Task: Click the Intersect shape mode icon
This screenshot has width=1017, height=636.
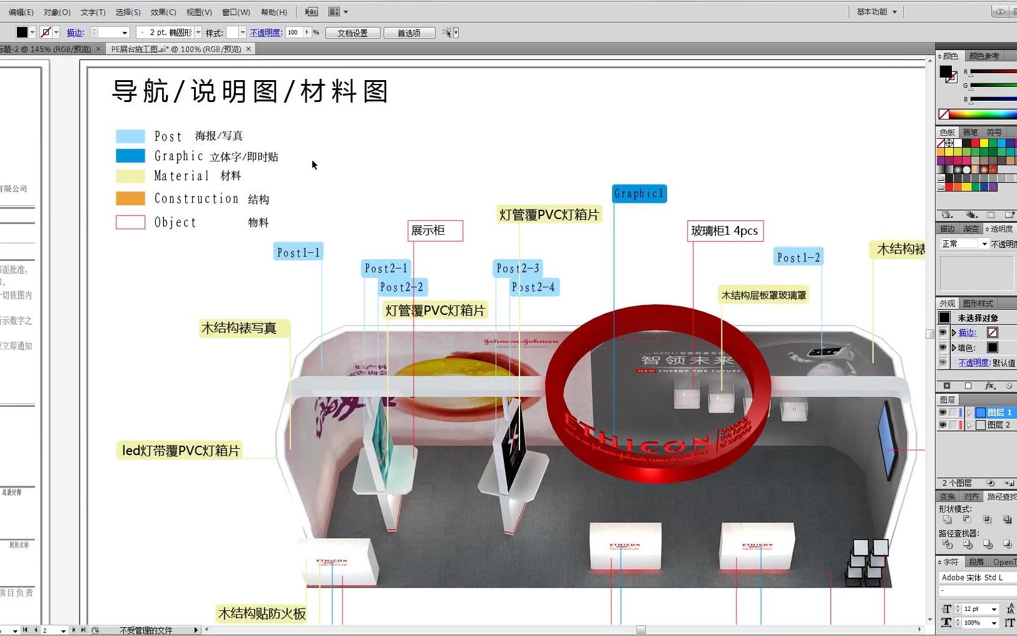Action: point(987,520)
